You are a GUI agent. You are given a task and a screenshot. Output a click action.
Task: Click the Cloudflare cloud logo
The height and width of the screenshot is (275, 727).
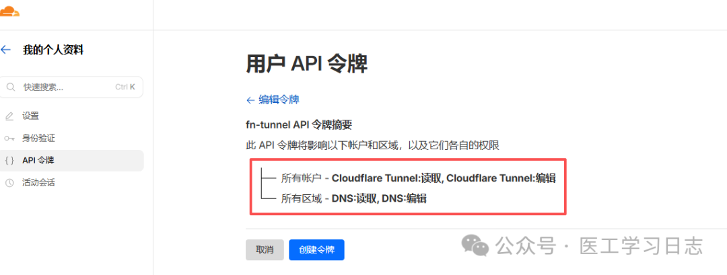[9, 11]
